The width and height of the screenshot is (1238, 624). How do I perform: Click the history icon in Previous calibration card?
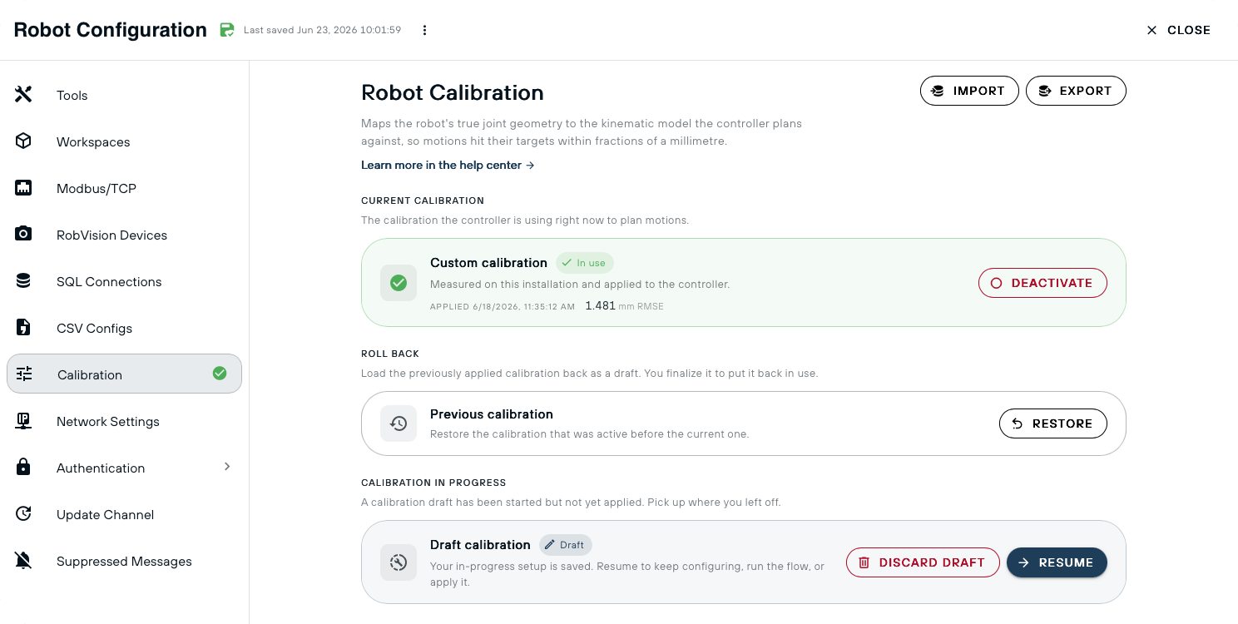(399, 423)
